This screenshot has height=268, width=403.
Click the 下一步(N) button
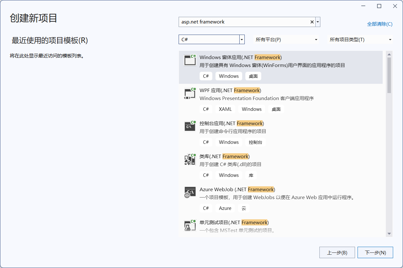tap(375, 253)
